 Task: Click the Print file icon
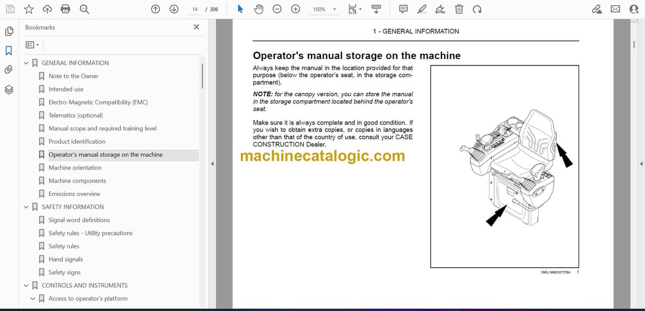(x=65, y=9)
